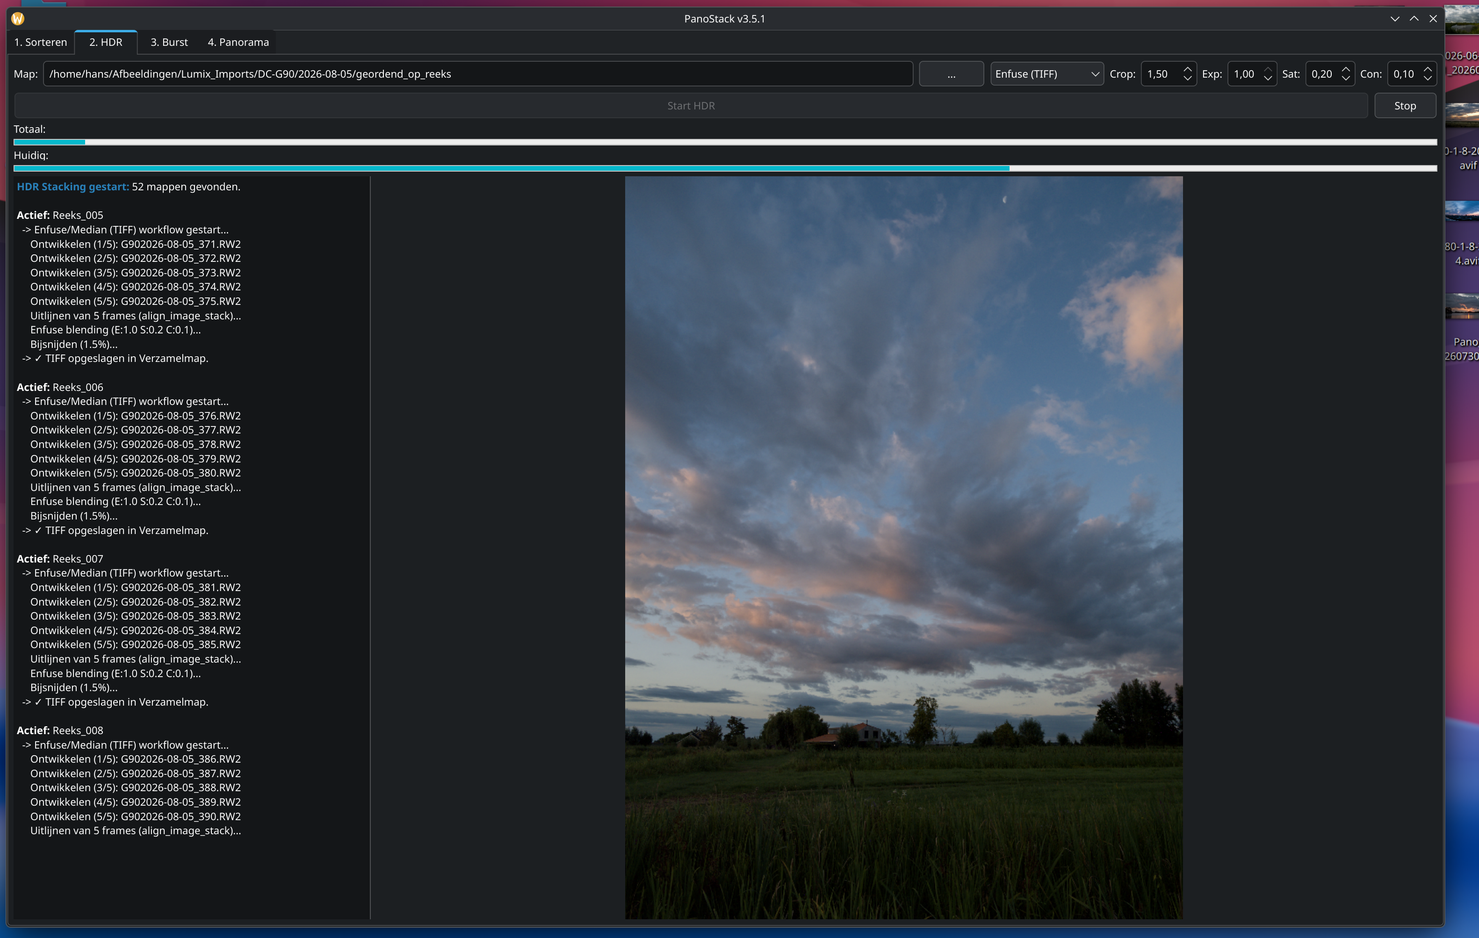The height and width of the screenshot is (938, 1479).
Task: Increase the Crop value with up arrow
Action: click(1187, 69)
